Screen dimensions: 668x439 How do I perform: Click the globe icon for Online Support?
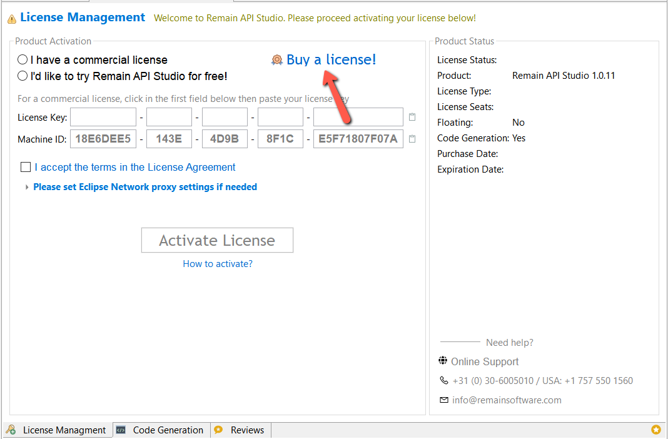coord(443,361)
